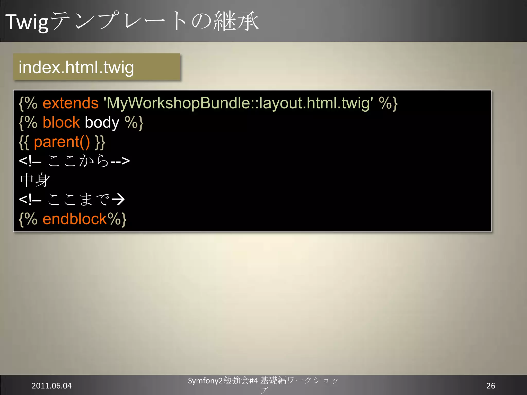Click the '中身' content line
The width and height of the screenshot is (527, 395).
(35, 180)
